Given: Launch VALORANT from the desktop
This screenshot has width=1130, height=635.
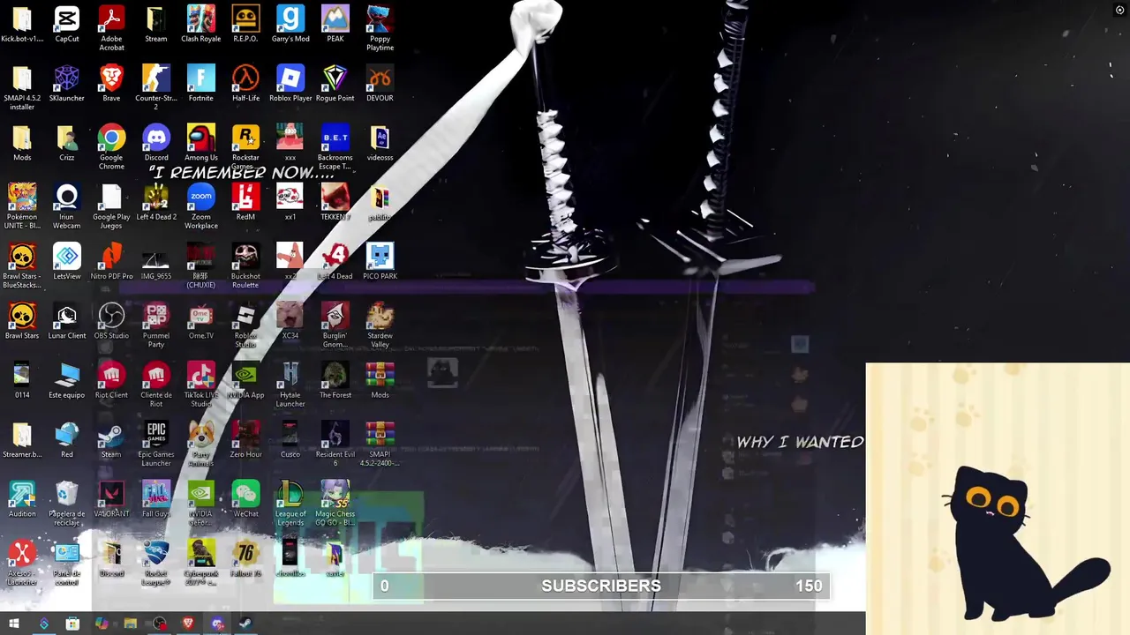Looking at the screenshot, I should pyautogui.click(x=111, y=497).
